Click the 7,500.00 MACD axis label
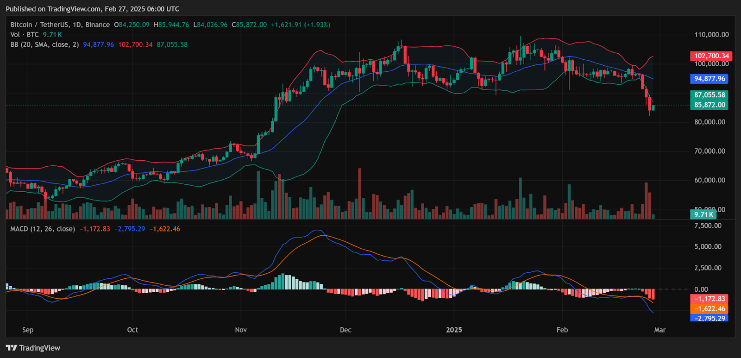The height and width of the screenshot is (358, 741). [x=708, y=226]
